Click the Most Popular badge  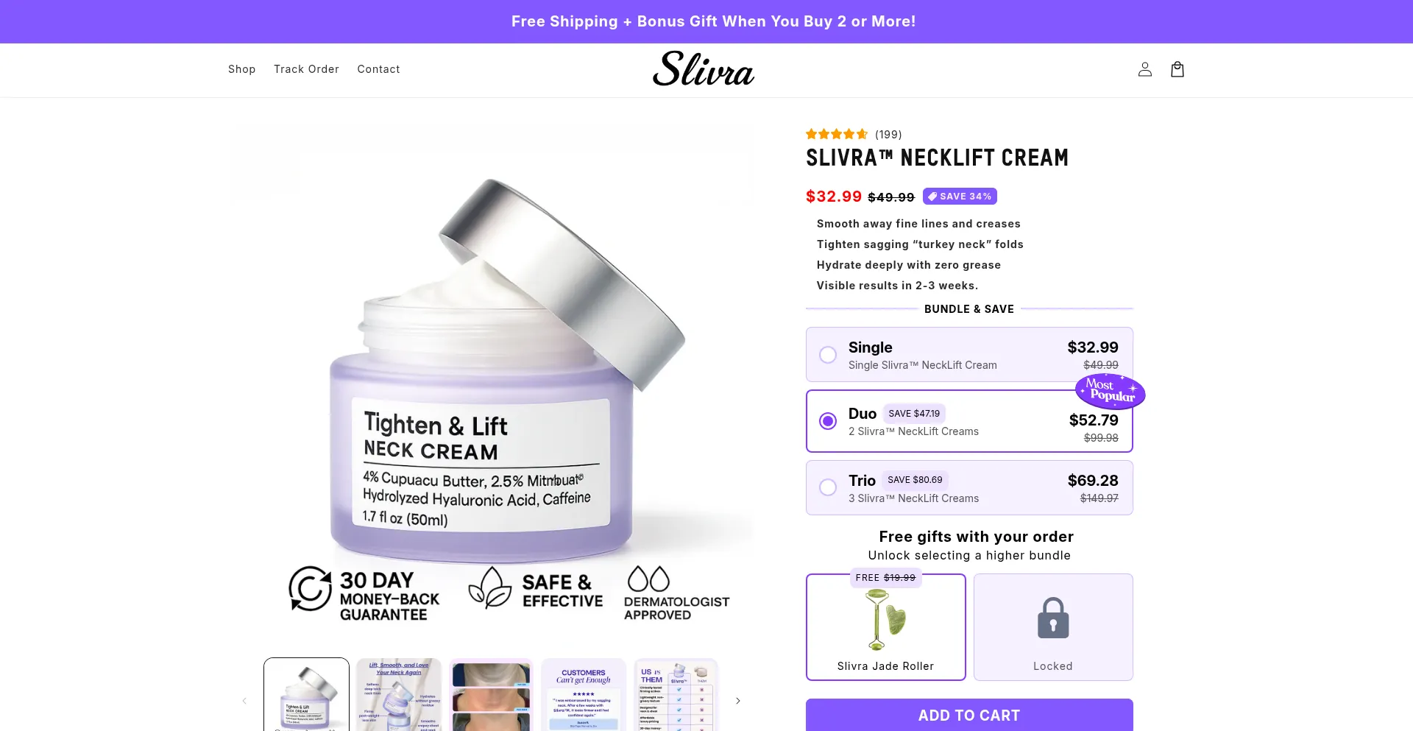coord(1111,391)
